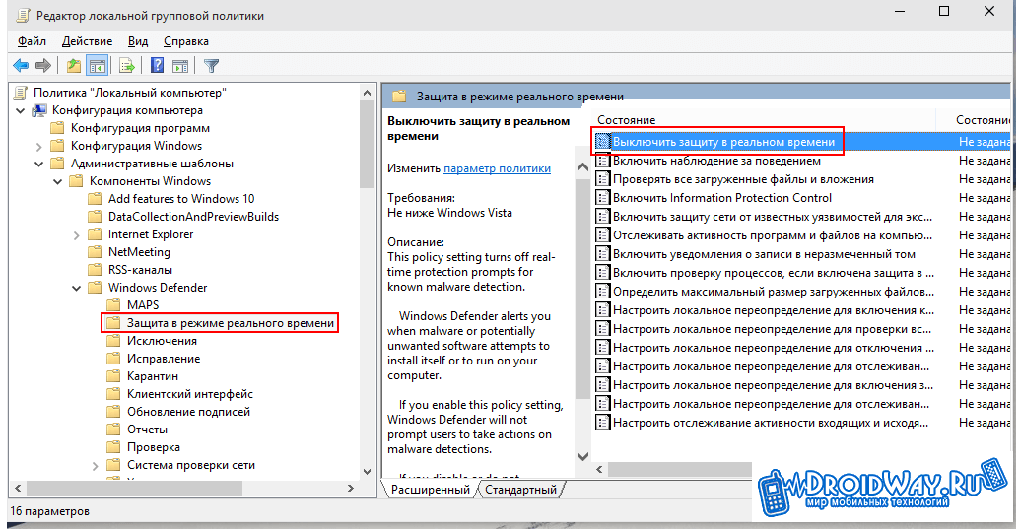Select the Клиентский интерфейс tree folder
The height and width of the screenshot is (529, 1020).
click(x=190, y=394)
